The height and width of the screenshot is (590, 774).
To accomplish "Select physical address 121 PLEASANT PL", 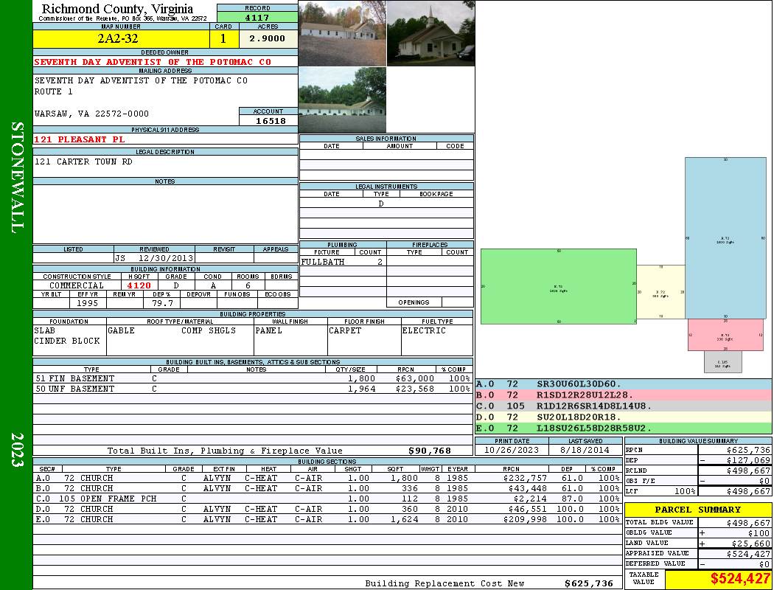I will (80, 139).
